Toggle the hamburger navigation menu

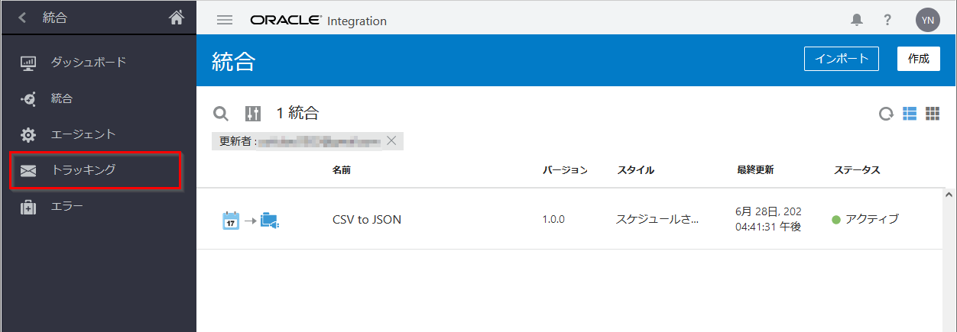225,21
